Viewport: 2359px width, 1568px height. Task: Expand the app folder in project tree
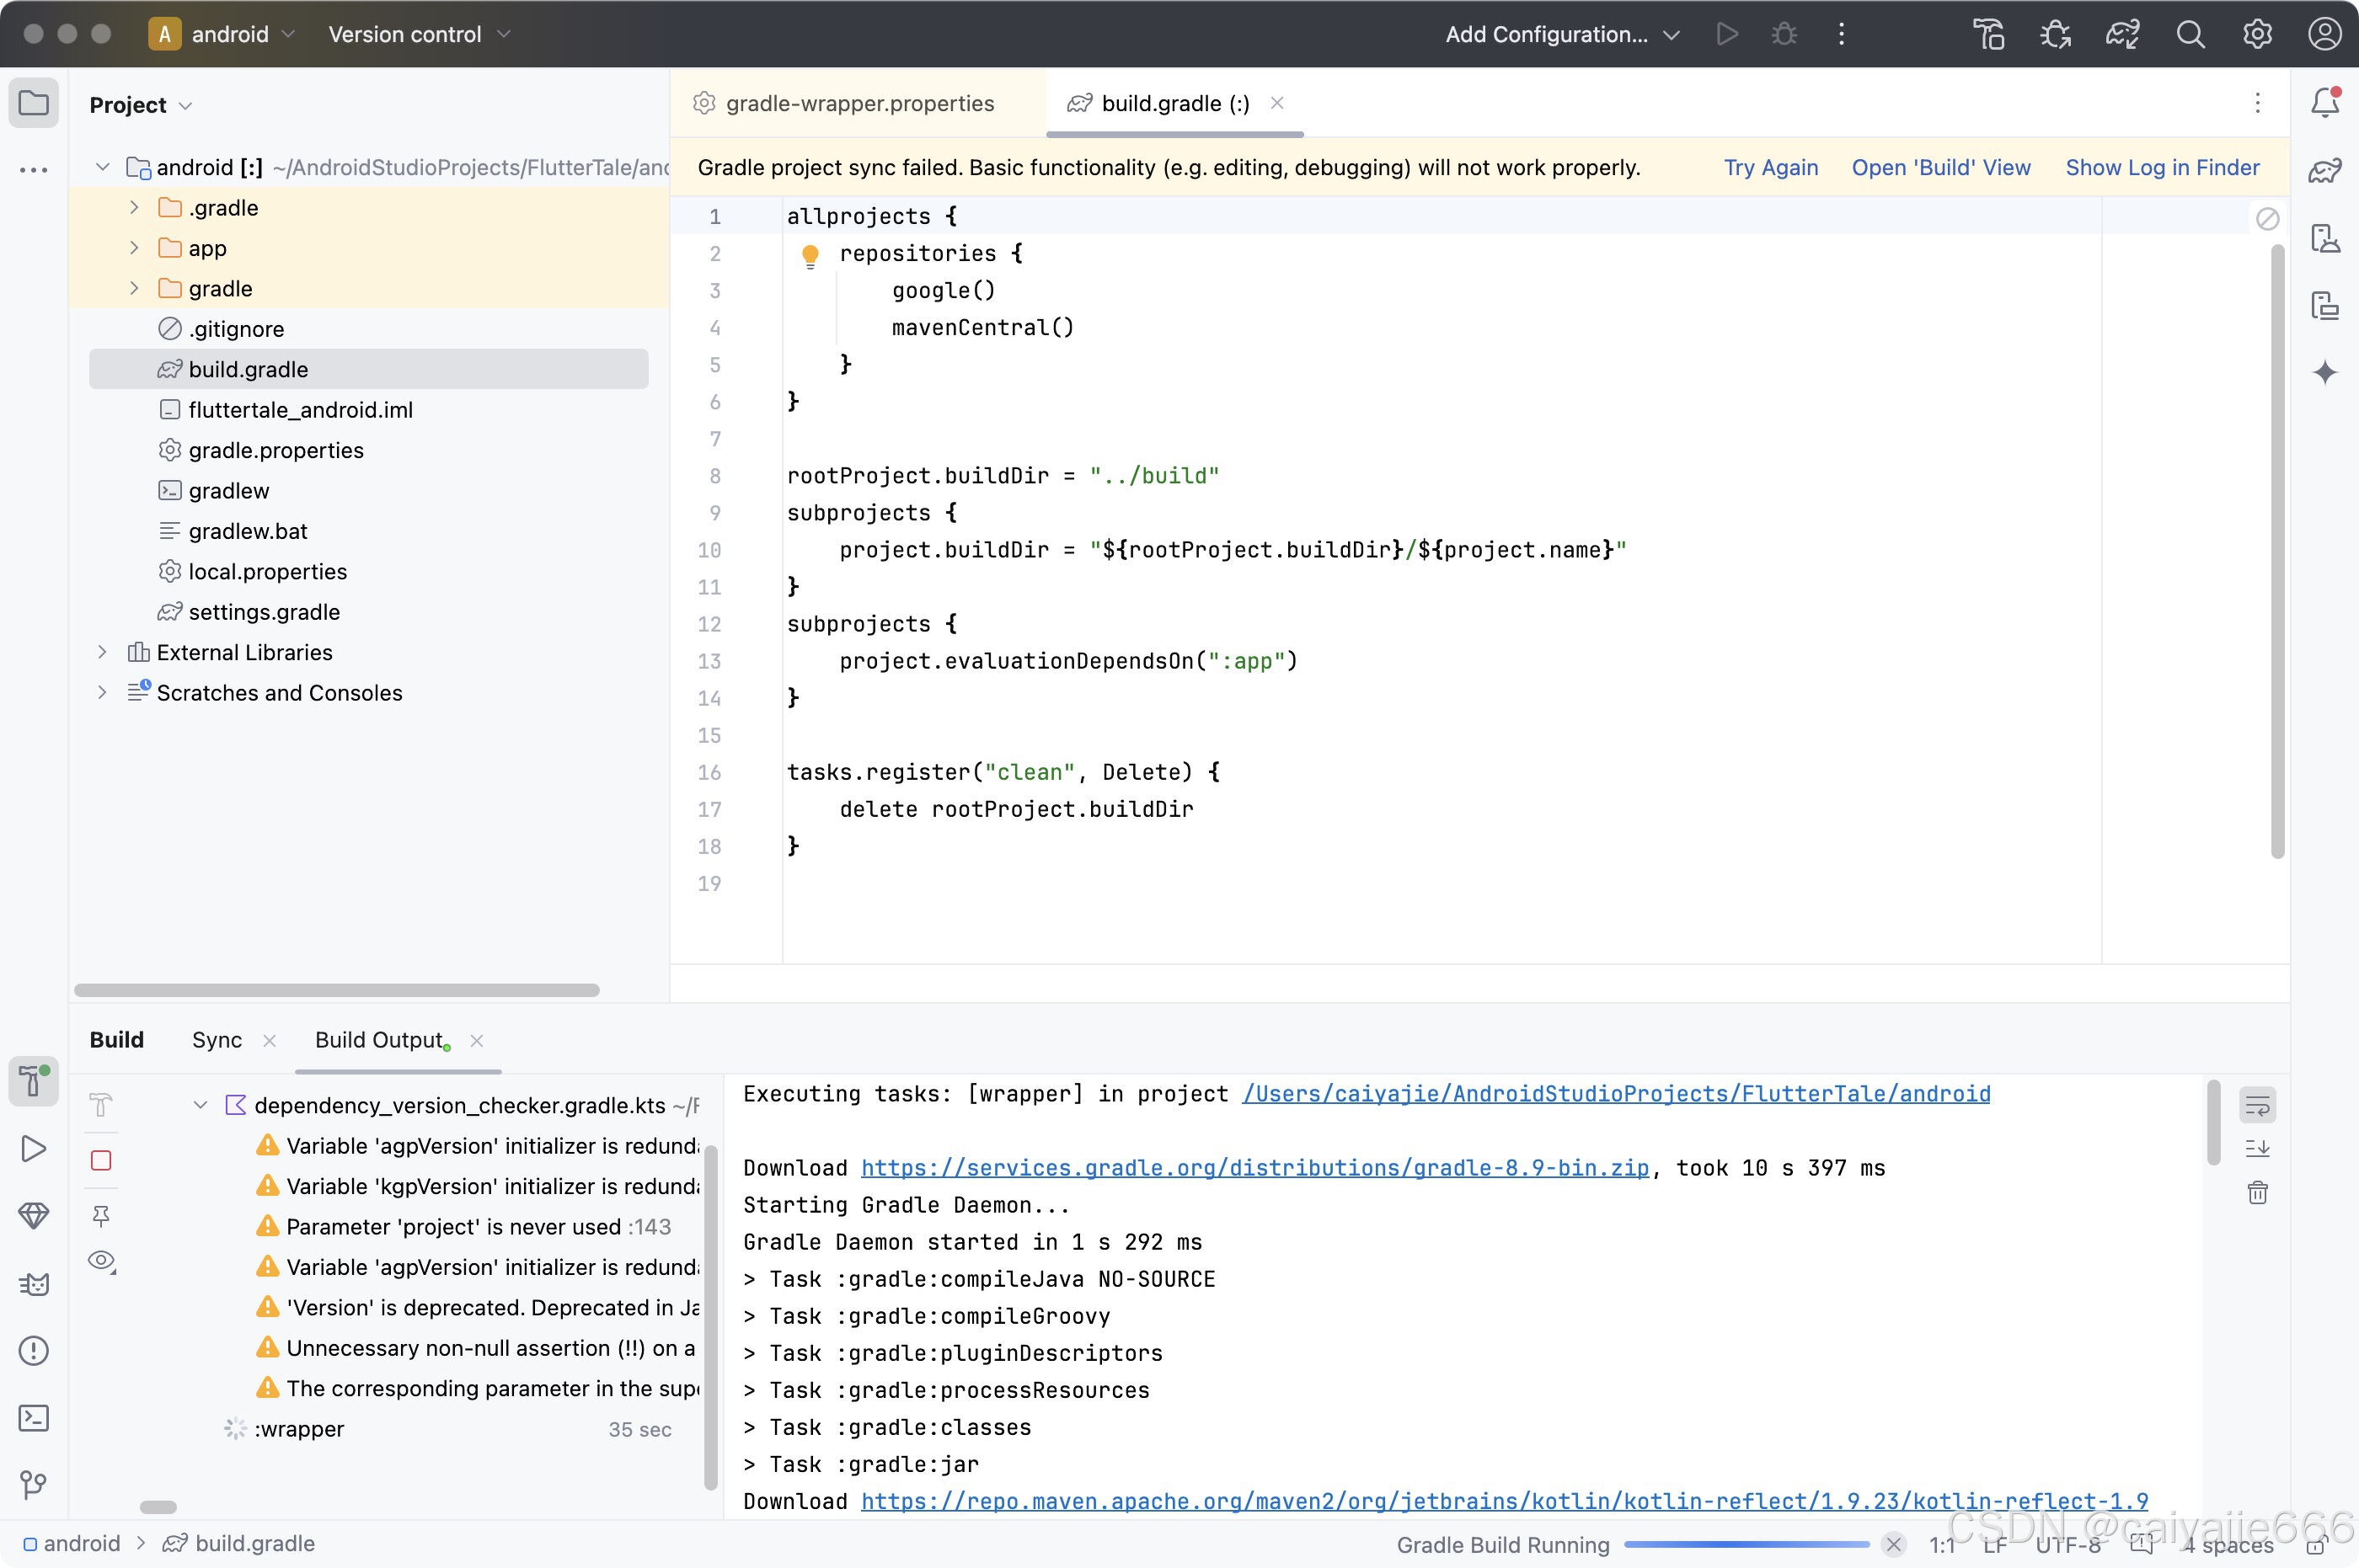[x=134, y=248]
